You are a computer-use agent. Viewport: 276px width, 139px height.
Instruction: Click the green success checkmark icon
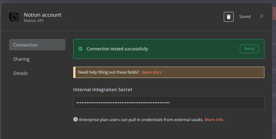pos(80,49)
